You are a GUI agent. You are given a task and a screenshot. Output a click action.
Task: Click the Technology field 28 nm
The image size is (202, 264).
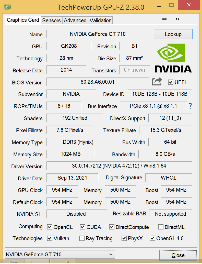coord(66,58)
